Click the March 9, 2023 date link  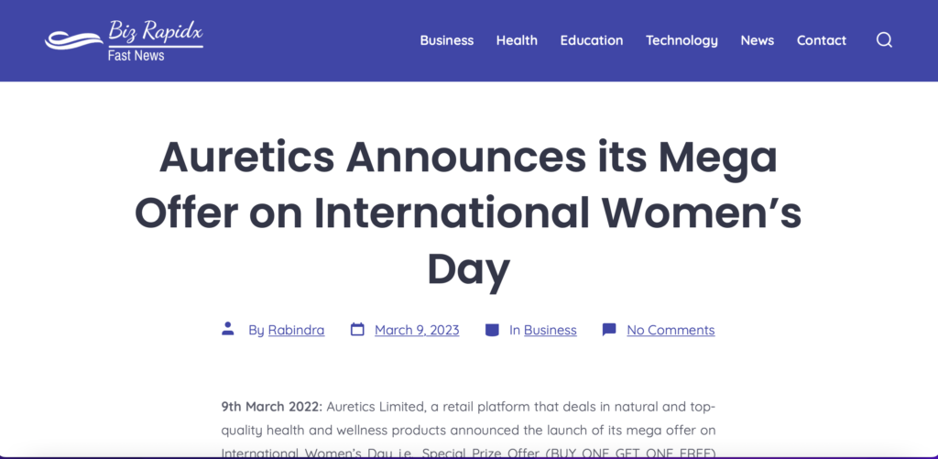(417, 330)
